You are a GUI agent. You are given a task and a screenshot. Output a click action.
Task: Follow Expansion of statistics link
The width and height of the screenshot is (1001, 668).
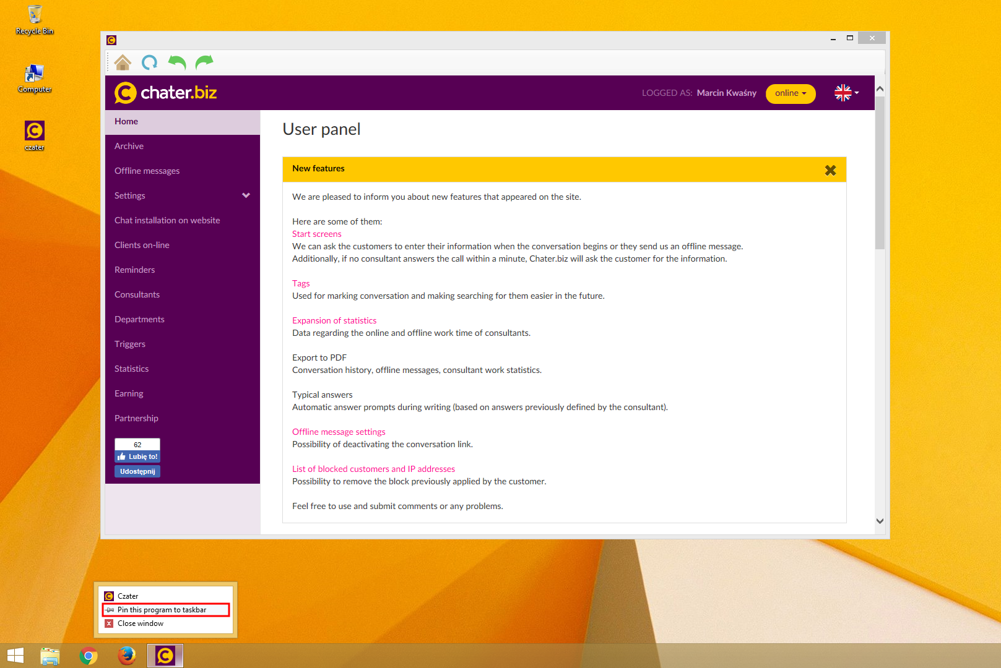click(x=334, y=320)
